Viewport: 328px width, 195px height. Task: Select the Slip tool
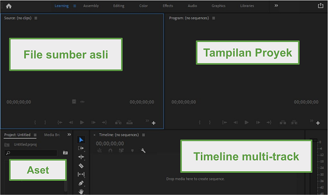81,174
